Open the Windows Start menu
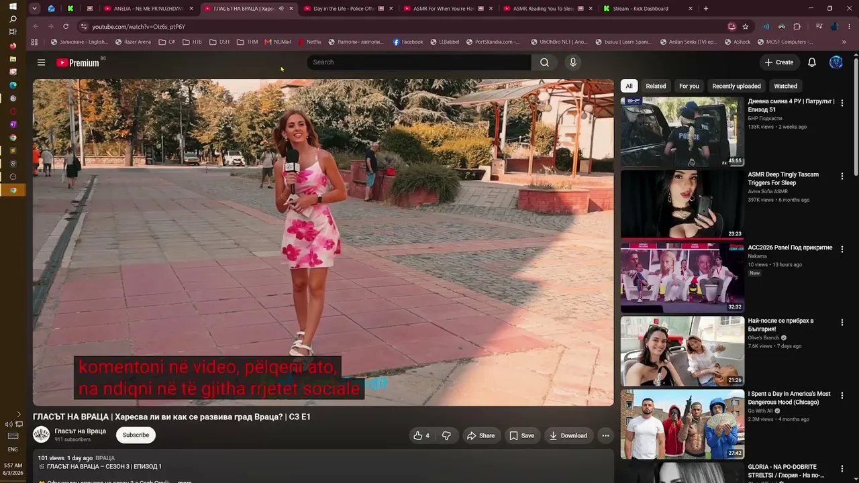Viewport: 859px width, 483px height. 13,6
